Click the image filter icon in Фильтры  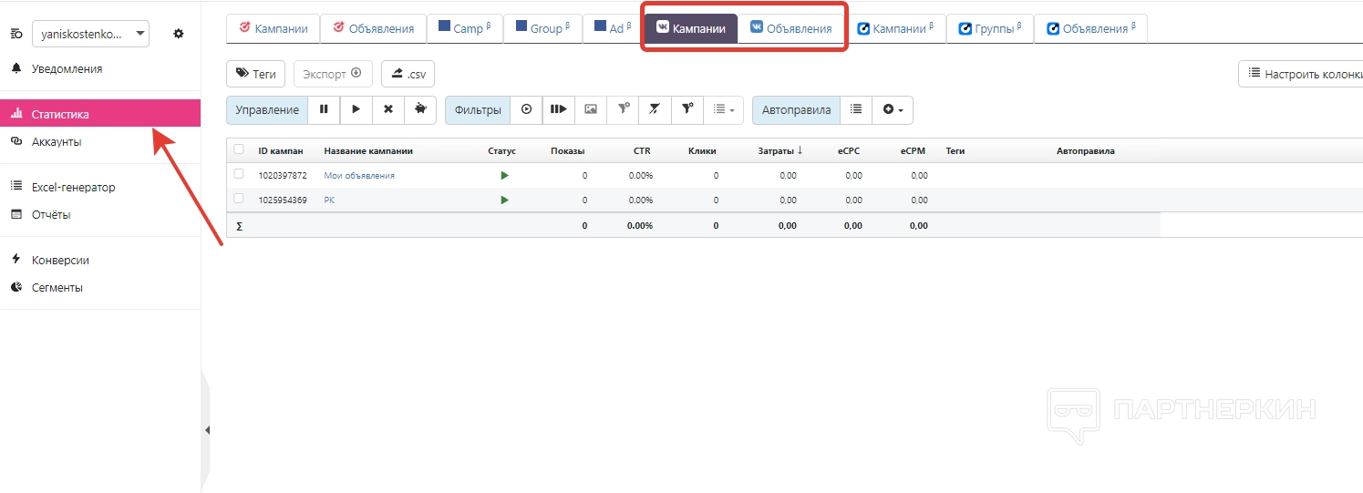[591, 109]
